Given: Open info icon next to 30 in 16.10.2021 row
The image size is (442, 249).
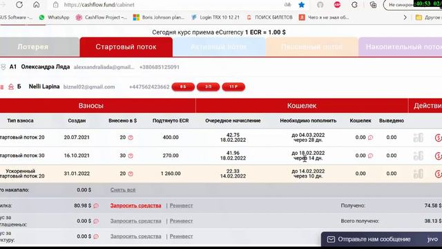Looking at the screenshot, I should [131, 156].
